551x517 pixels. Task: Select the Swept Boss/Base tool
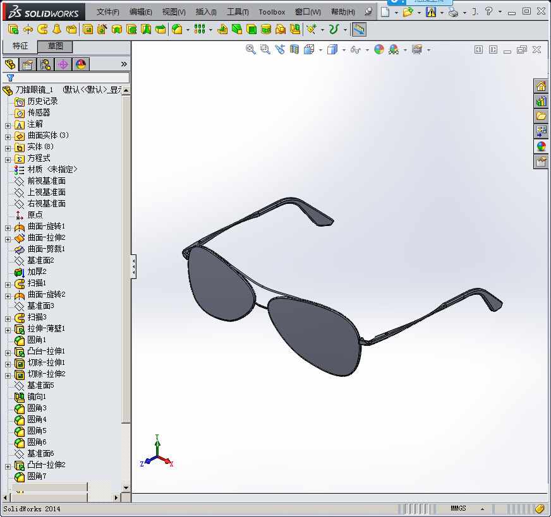click(42, 30)
